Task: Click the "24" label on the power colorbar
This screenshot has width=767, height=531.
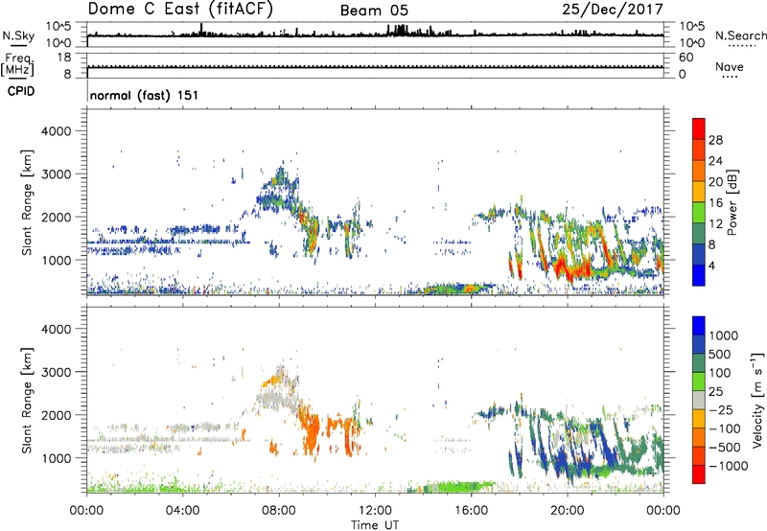Action: click(715, 161)
